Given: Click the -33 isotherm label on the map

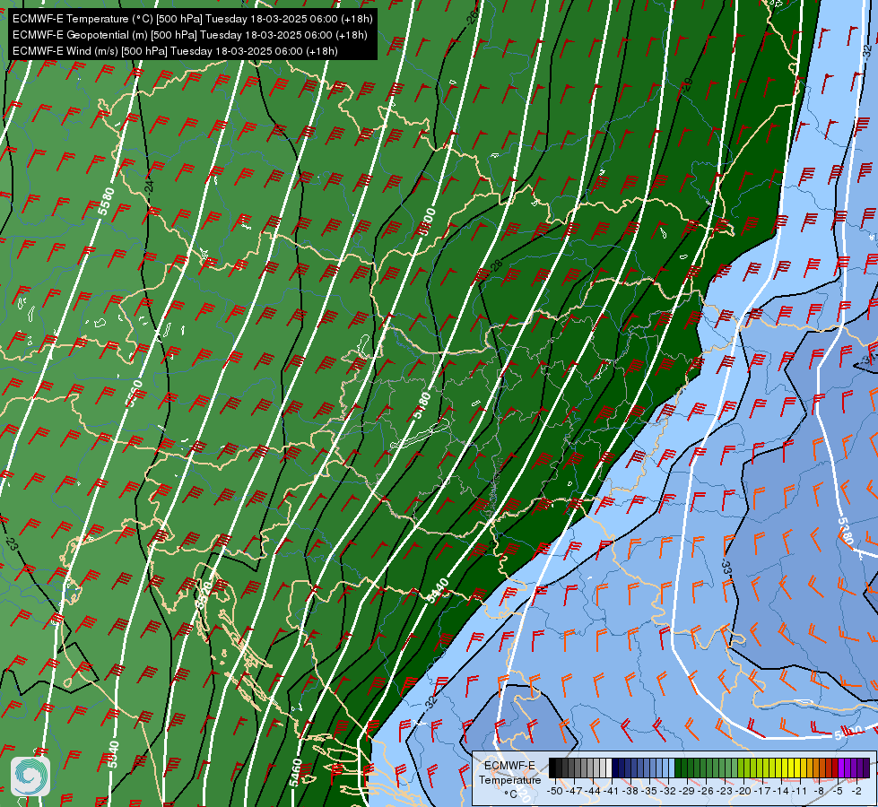Looking at the screenshot, I should point(726,567).
